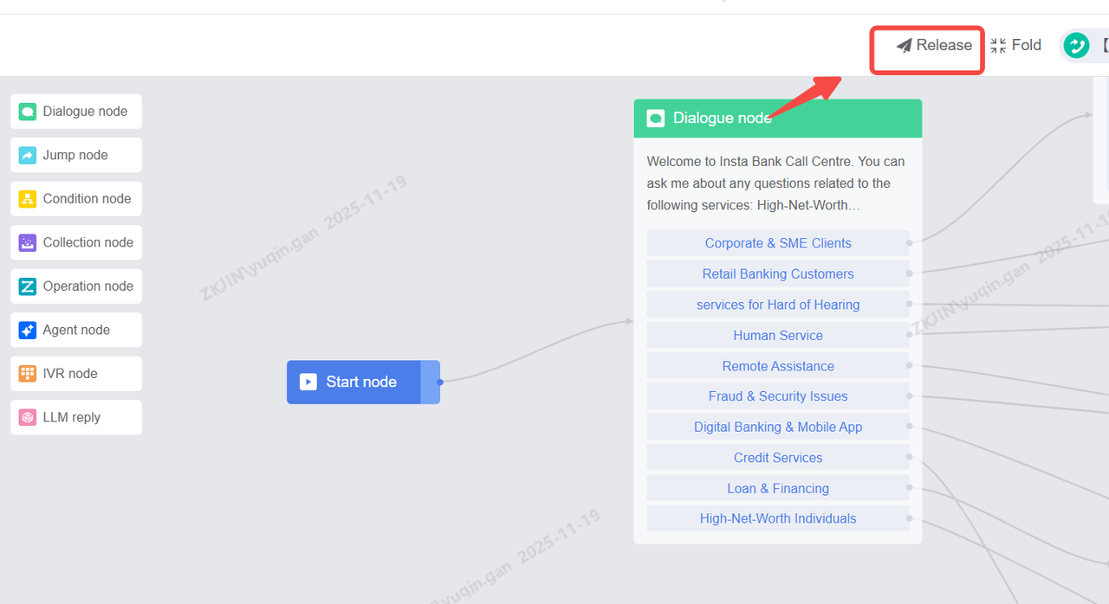
Task: Click the Start node play icon
Action: pyautogui.click(x=308, y=382)
